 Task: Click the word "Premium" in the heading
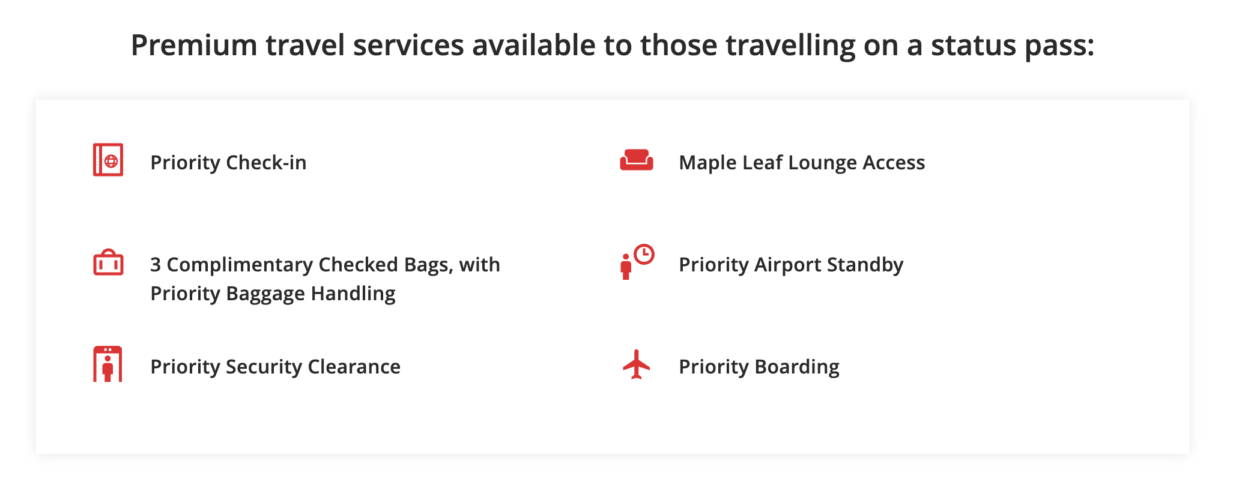[195, 46]
